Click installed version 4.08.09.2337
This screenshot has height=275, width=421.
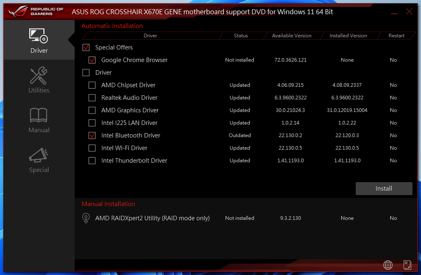point(347,85)
